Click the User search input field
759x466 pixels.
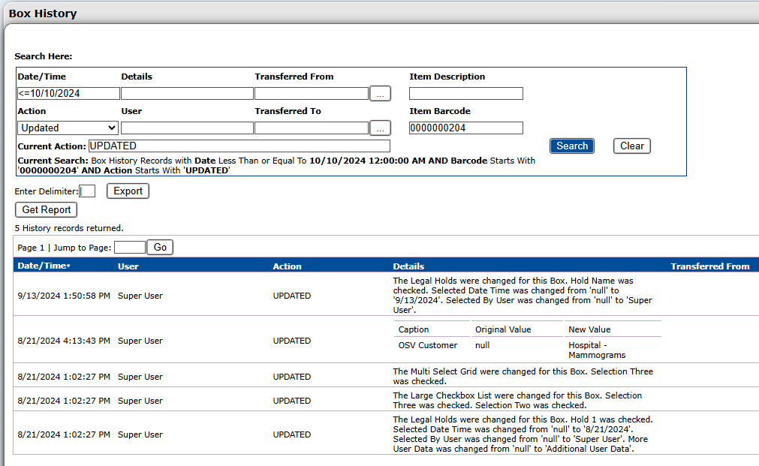point(187,128)
